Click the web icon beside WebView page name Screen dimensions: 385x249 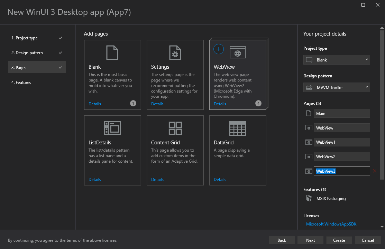pos(309,128)
